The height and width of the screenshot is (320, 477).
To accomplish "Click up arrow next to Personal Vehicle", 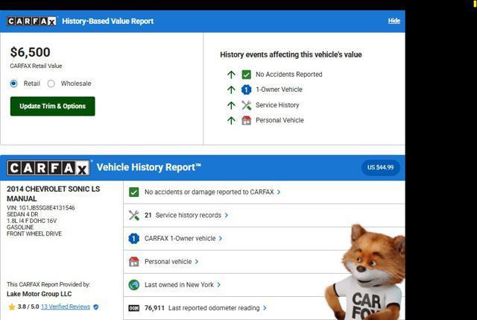I will [x=231, y=120].
